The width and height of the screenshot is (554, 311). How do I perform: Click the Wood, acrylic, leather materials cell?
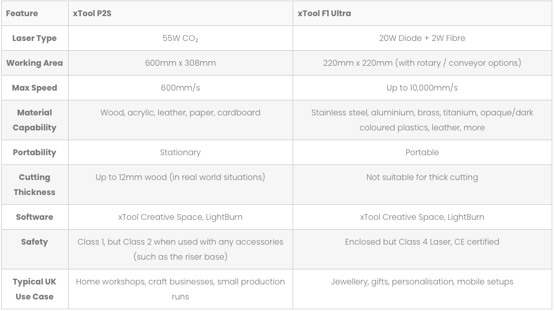pos(181,120)
